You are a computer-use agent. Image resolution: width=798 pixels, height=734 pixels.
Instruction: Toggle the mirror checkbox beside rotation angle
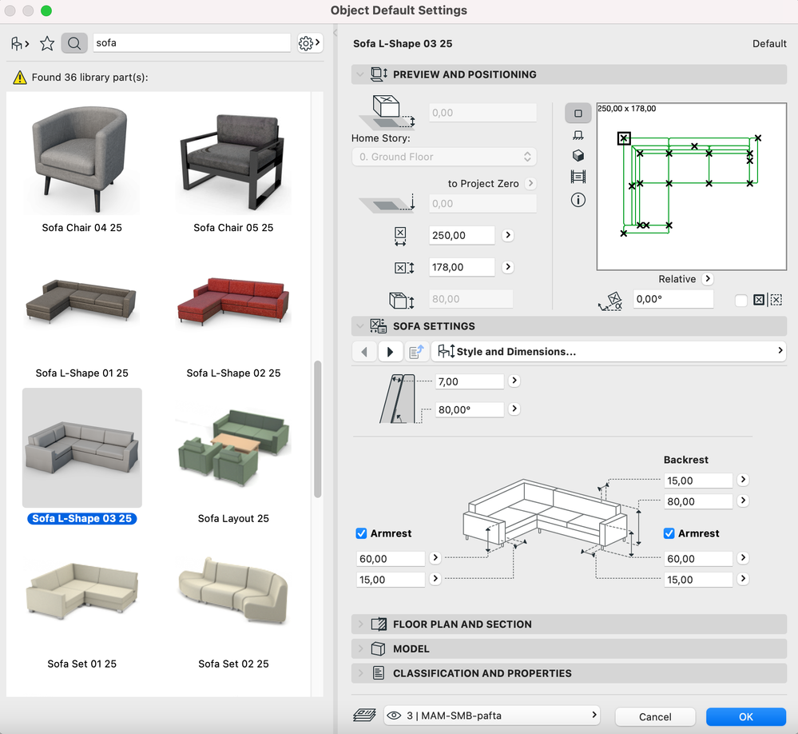pos(741,301)
